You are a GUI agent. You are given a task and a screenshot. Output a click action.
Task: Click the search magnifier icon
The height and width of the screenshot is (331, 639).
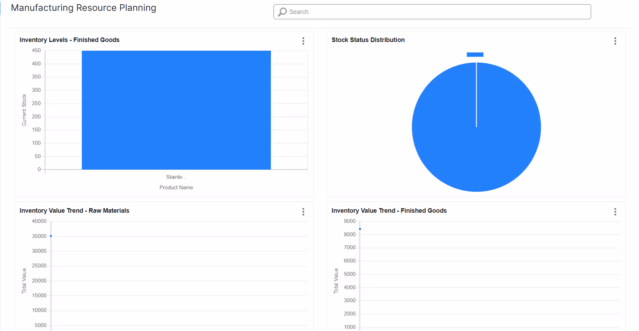(x=282, y=12)
